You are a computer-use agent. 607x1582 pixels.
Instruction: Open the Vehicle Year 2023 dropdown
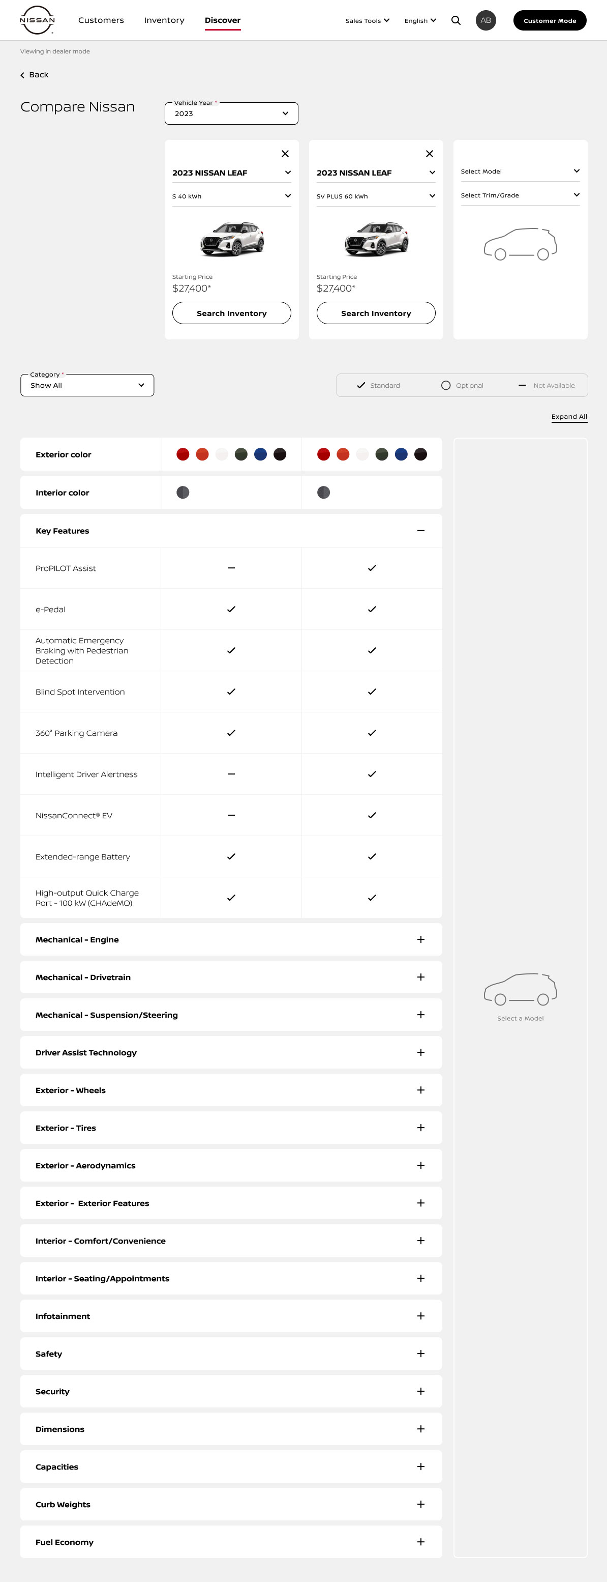click(x=231, y=113)
